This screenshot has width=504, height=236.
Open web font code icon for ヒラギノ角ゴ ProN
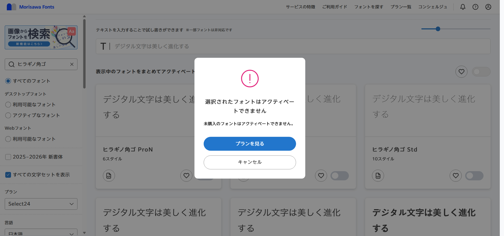click(x=109, y=176)
